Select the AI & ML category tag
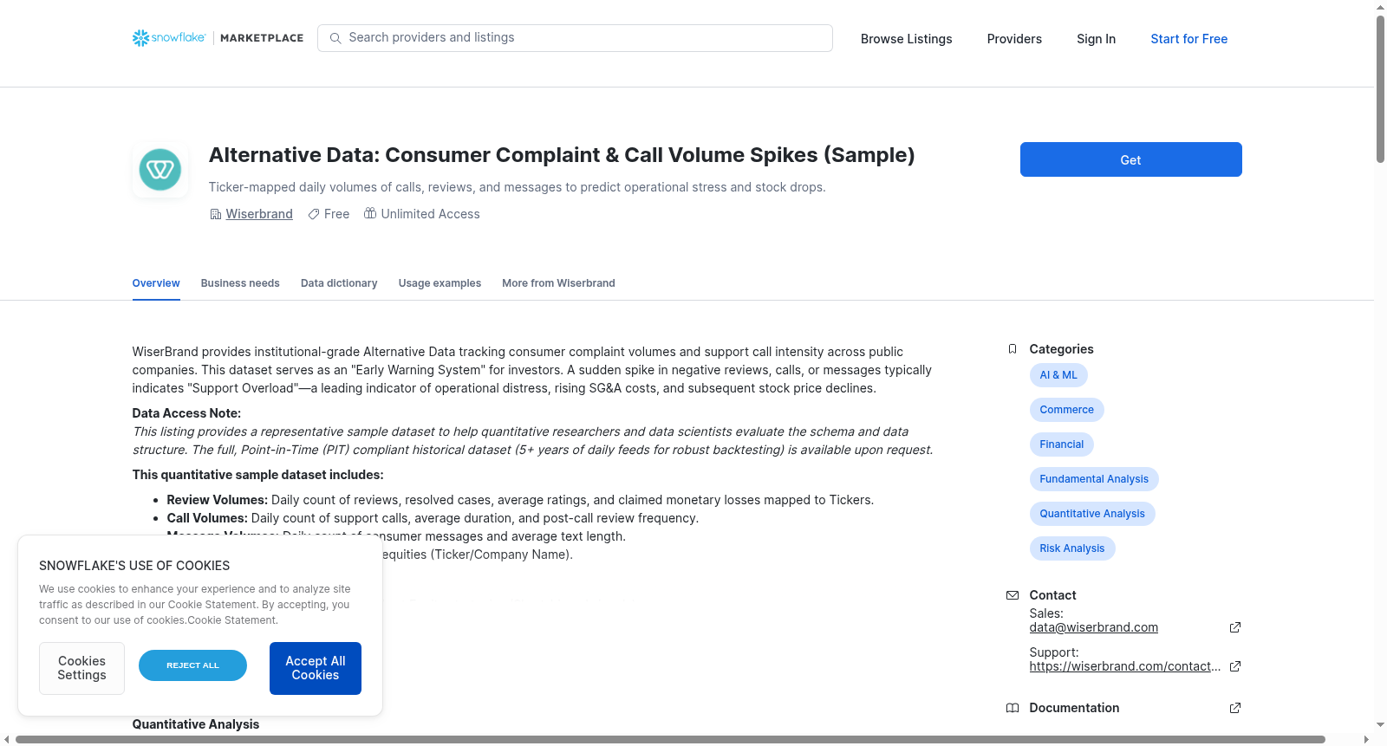 point(1058,375)
